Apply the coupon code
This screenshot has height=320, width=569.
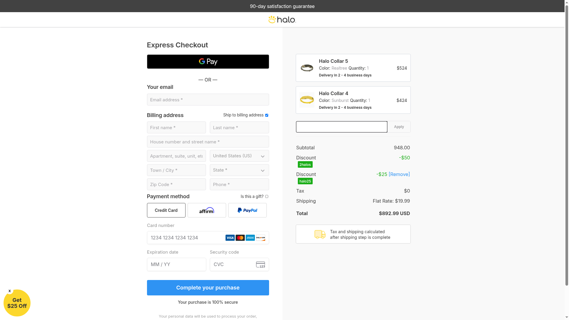(x=399, y=127)
